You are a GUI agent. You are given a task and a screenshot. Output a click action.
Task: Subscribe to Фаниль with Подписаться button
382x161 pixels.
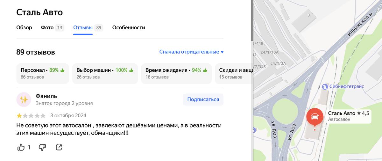click(203, 99)
